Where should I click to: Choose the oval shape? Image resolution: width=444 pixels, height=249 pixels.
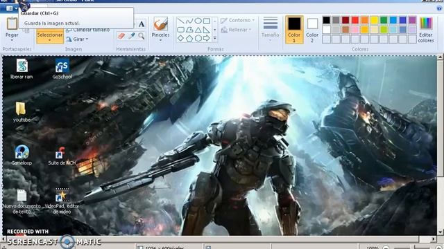[198, 21]
